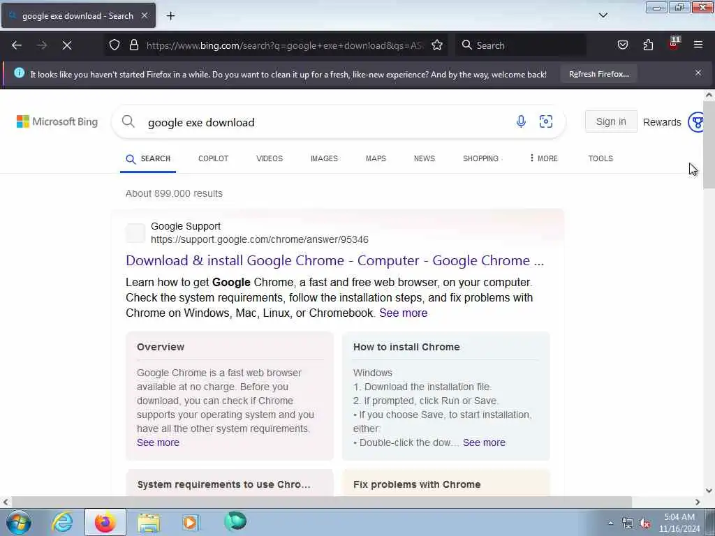Click the Rewards trophy icon

pyautogui.click(x=697, y=122)
